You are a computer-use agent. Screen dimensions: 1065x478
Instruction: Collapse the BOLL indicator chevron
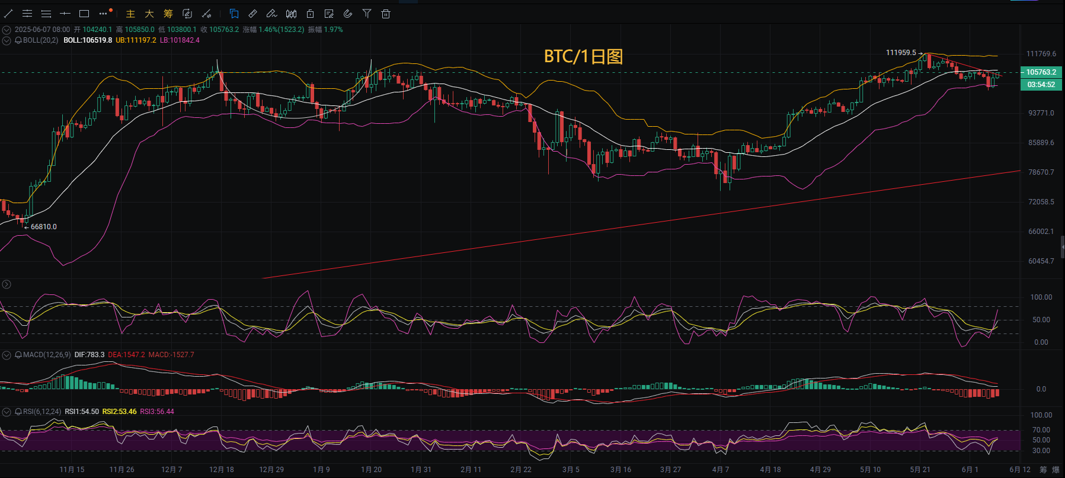pyautogui.click(x=7, y=40)
